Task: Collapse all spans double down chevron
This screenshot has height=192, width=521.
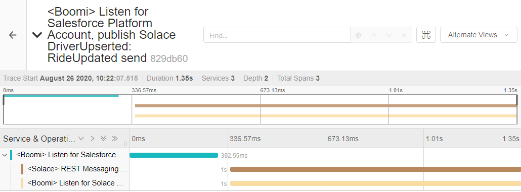Action: 103,139
